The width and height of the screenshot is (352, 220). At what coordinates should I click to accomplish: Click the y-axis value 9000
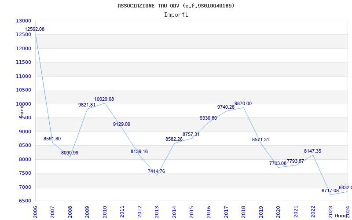25,132
